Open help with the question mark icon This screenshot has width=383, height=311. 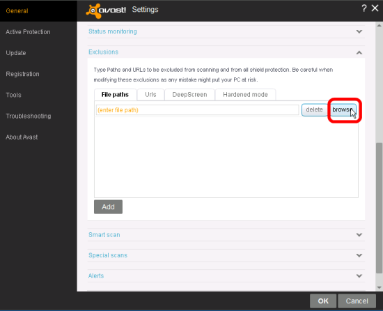coord(364,8)
